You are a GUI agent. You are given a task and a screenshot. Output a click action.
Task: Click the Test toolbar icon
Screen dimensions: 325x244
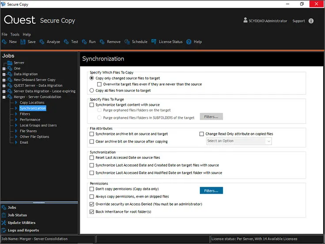click(x=66, y=42)
